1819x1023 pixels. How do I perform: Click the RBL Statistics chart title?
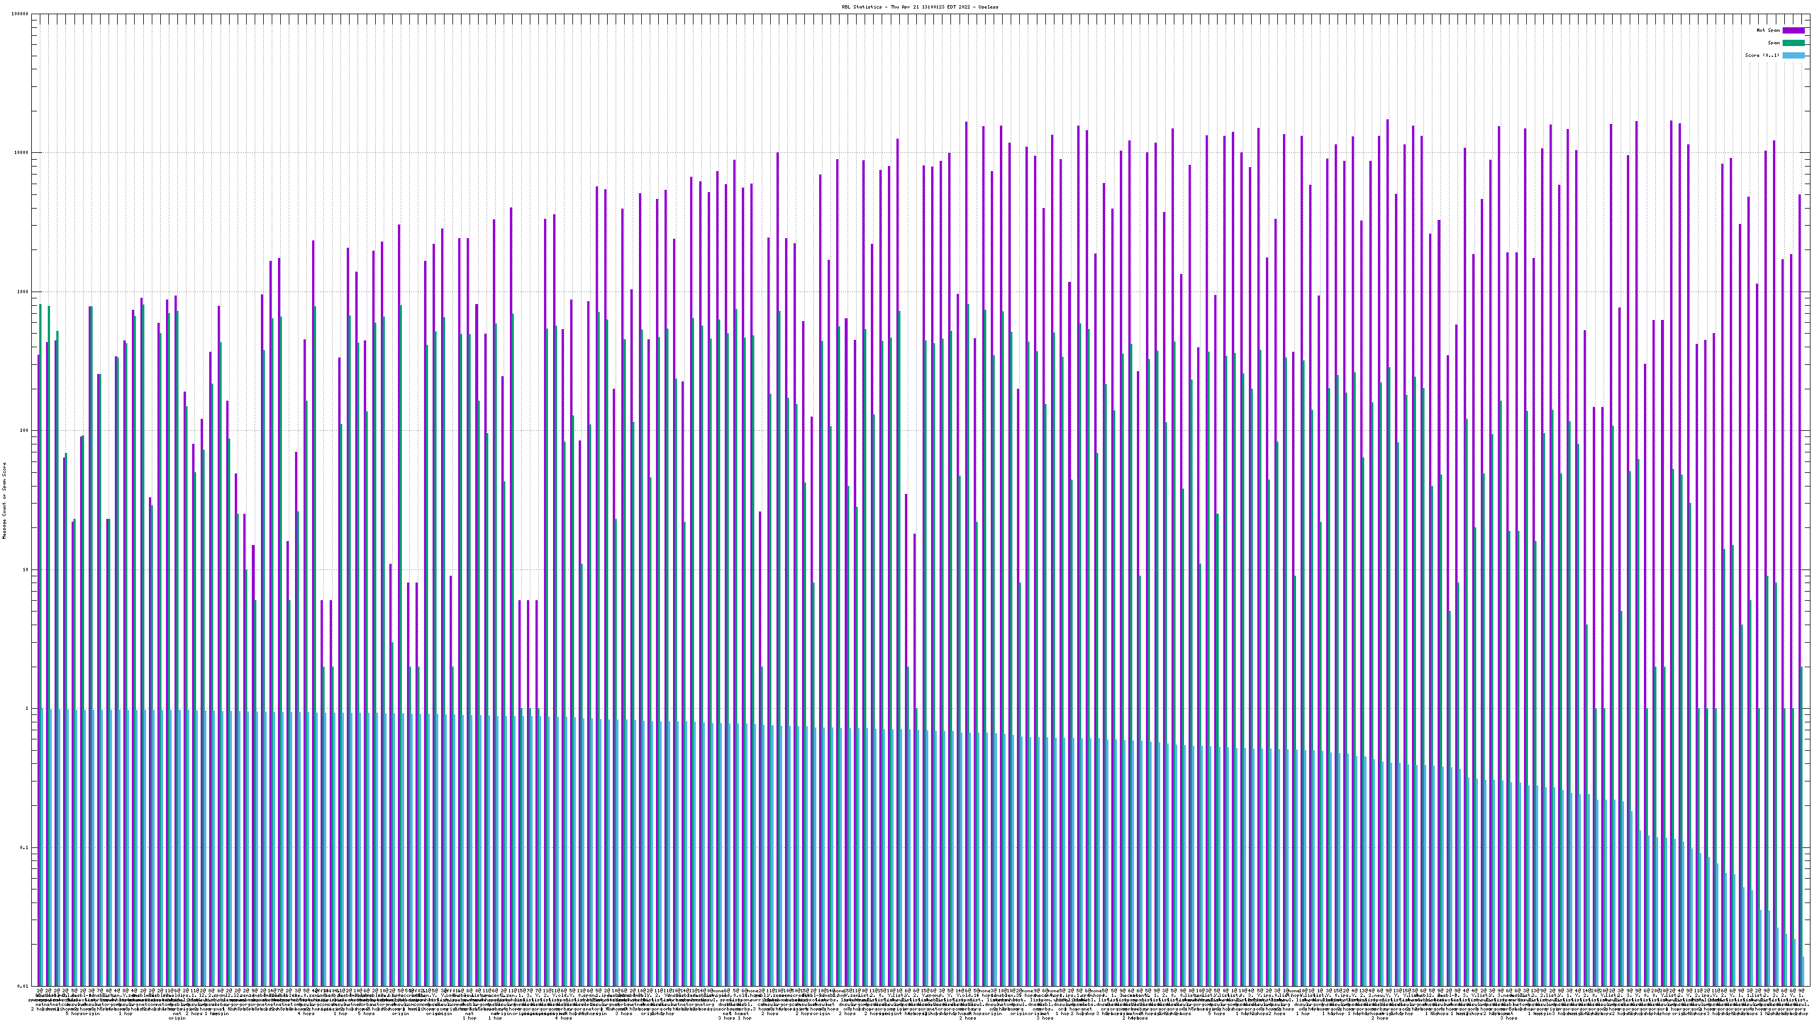(920, 6)
